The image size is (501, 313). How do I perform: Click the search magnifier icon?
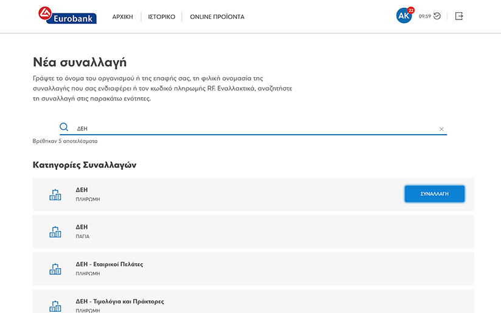click(64, 127)
